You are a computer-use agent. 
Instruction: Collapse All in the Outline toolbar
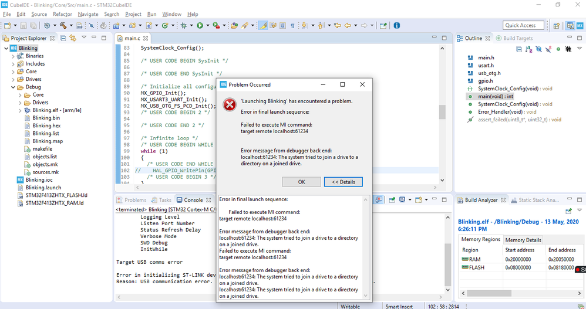pyautogui.click(x=519, y=49)
